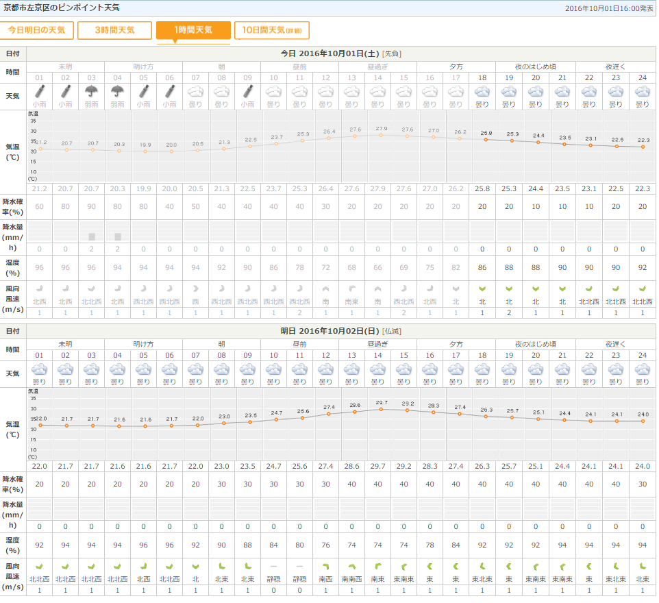Click tomorrow's 昼過ぎ time-period label
659x603 pixels.
pos(378,345)
